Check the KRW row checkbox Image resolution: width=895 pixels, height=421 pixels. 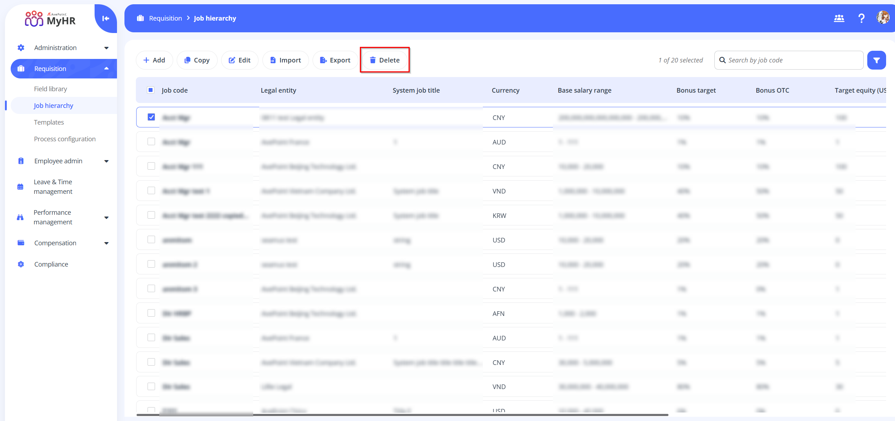pyautogui.click(x=151, y=215)
